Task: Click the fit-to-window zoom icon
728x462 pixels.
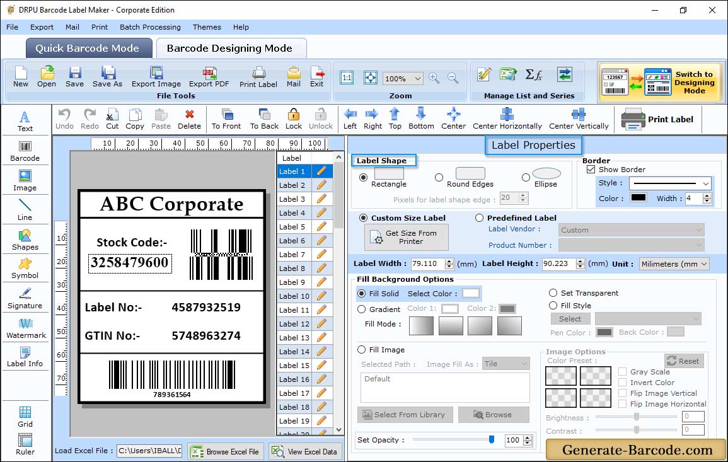Action: pyautogui.click(x=371, y=78)
